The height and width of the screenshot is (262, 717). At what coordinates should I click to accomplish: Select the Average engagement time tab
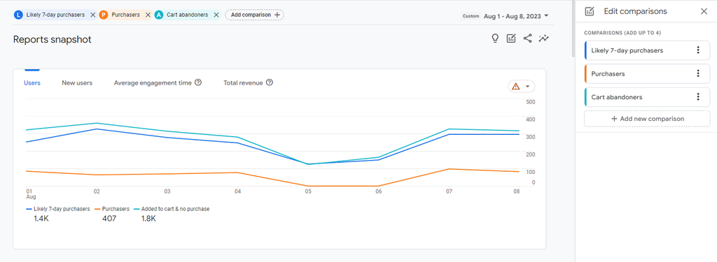pos(153,83)
